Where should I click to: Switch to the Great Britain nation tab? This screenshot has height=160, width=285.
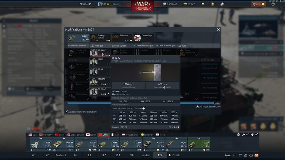tap(75, 135)
